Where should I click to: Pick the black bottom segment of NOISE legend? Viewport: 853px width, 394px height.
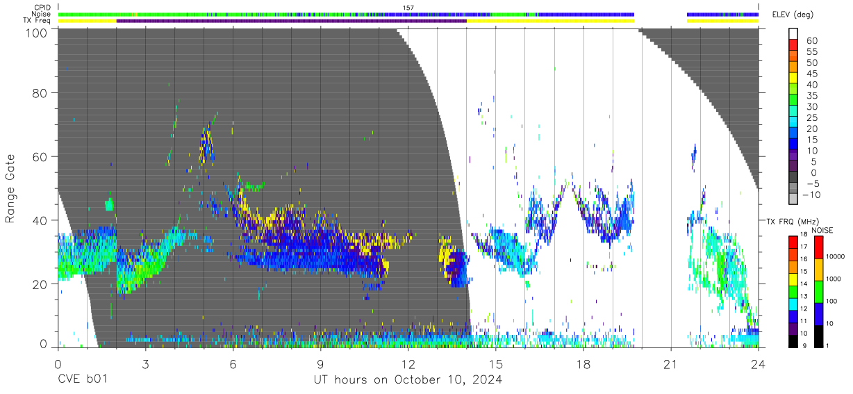[818, 335]
